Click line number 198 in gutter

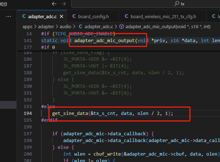click(28, 141)
